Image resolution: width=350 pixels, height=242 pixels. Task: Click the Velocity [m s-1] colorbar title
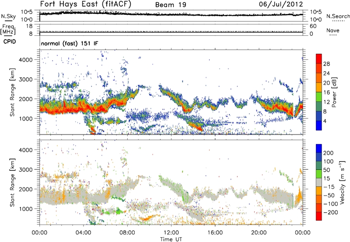pos(342,182)
